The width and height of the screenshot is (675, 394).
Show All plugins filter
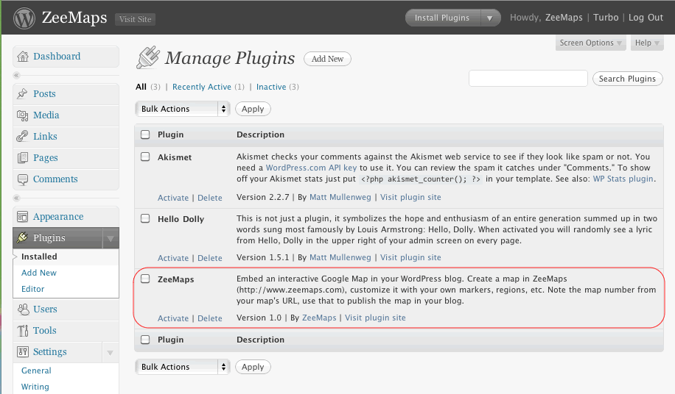pyautogui.click(x=141, y=87)
